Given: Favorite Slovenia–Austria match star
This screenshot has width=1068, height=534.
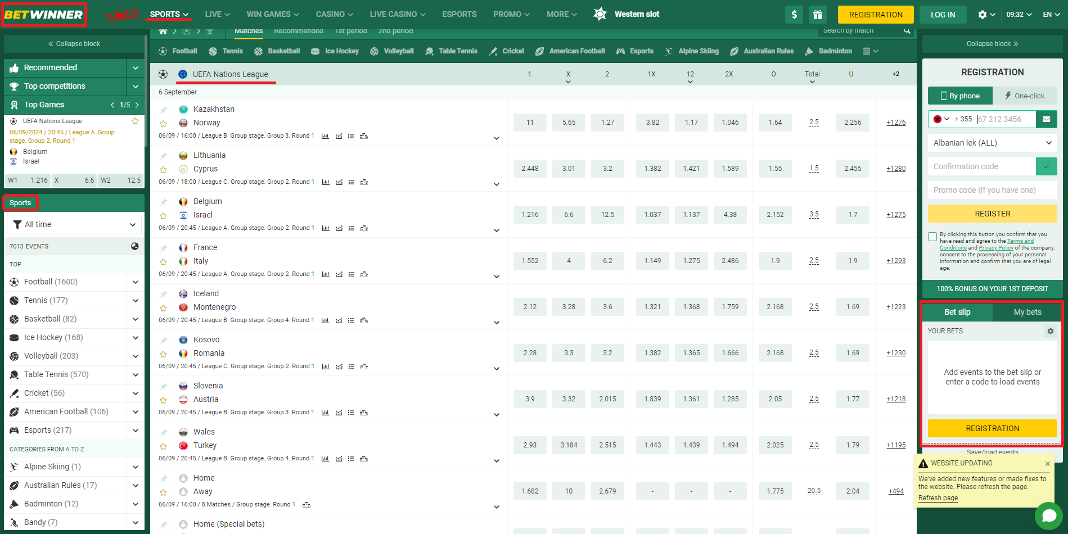Looking at the screenshot, I should pos(163,400).
